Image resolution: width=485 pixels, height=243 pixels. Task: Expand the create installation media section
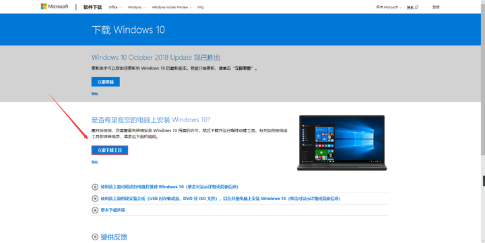95,199
